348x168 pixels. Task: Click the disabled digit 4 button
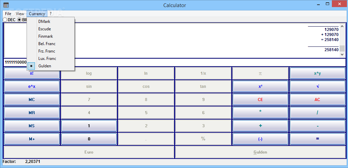click(89, 113)
